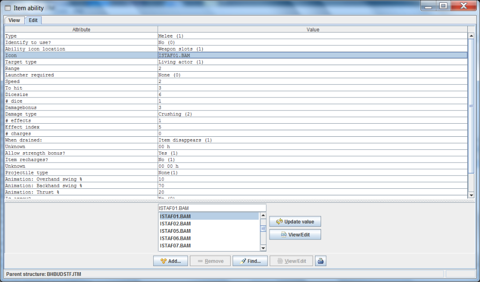Viewport: 480px width, 282px height.
Task: Select the Damage type row
Action: (x=81, y=114)
